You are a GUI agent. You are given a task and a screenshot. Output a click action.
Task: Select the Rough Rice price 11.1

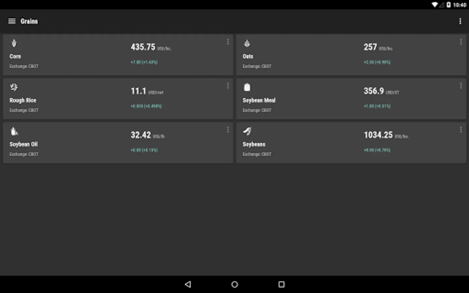pos(138,91)
